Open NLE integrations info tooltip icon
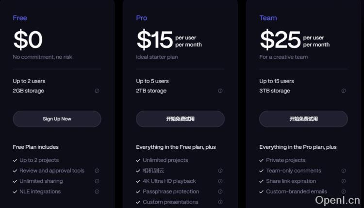 pos(97,191)
